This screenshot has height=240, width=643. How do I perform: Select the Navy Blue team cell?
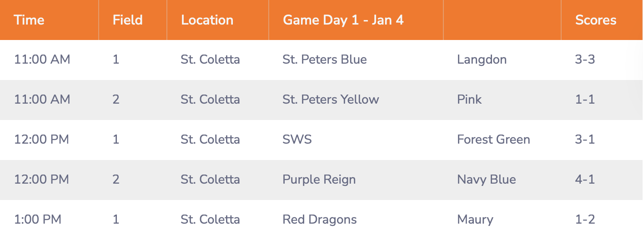tap(487, 180)
